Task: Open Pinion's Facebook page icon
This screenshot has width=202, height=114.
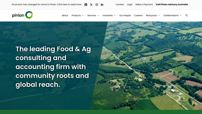Action: pyautogui.click(x=86, y=5)
